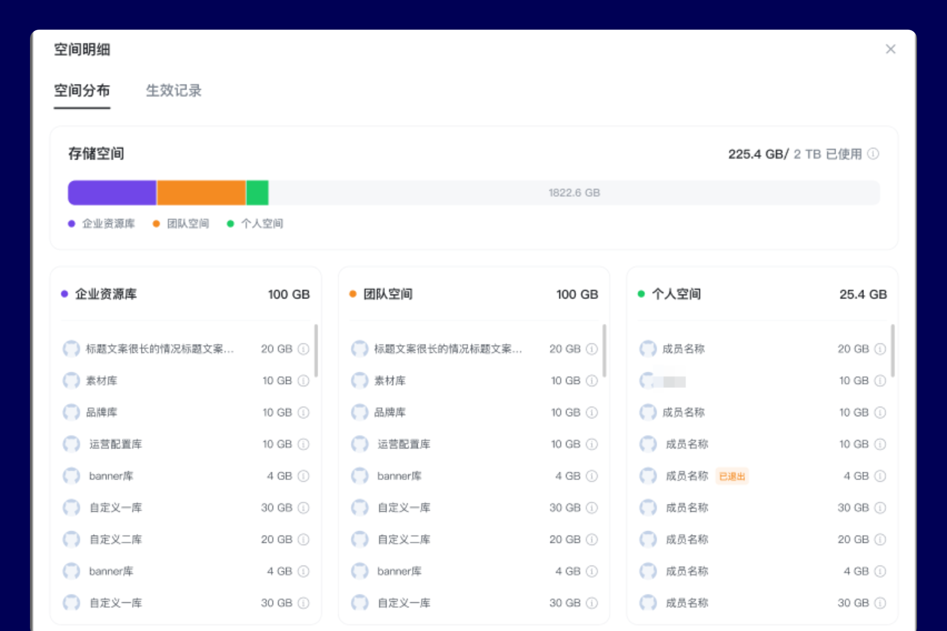Click info icon on the 已退出 member row
The height and width of the screenshot is (631, 947).
click(x=880, y=476)
